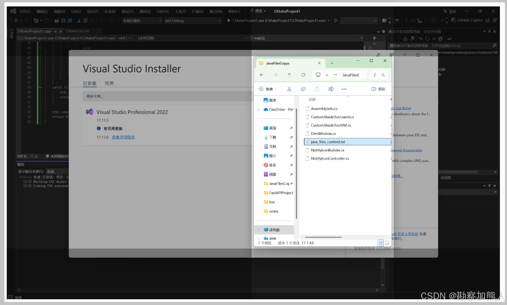The height and width of the screenshot is (305, 507).
Task: Click the Copy icon in File Explorer toolbar
Action: (303, 89)
